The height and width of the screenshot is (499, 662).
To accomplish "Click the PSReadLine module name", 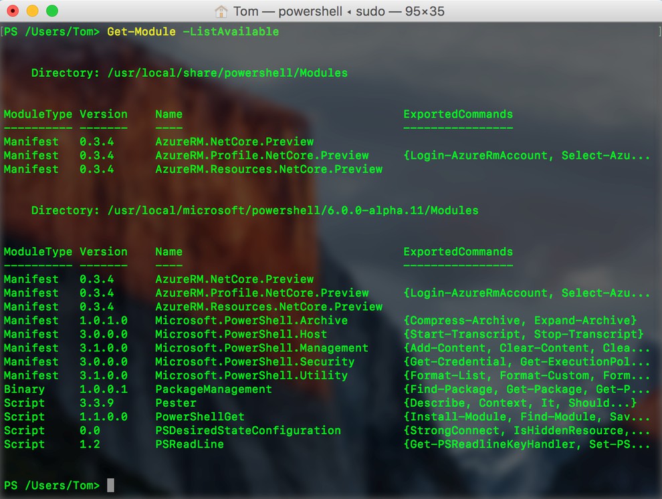I will [189, 444].
